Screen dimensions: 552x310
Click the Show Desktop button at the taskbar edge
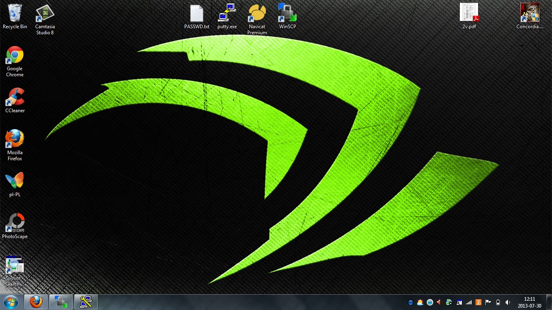[549, 302]
